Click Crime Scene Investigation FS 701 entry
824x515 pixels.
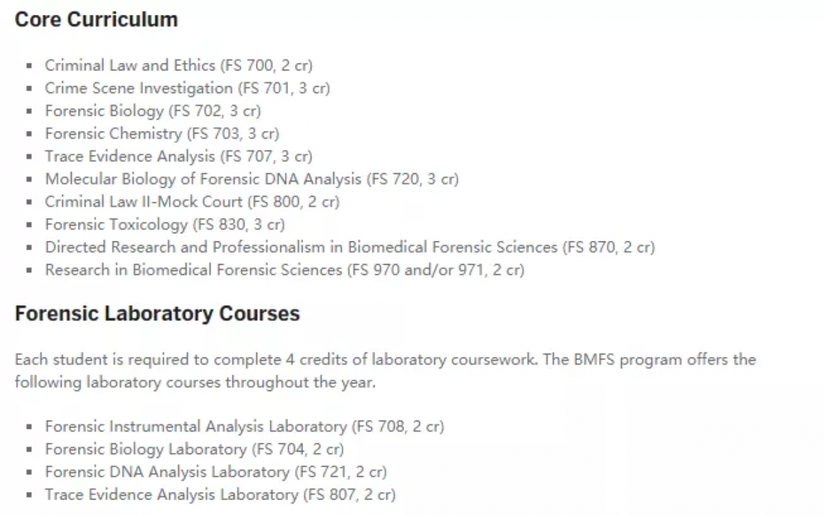[187, 89]
